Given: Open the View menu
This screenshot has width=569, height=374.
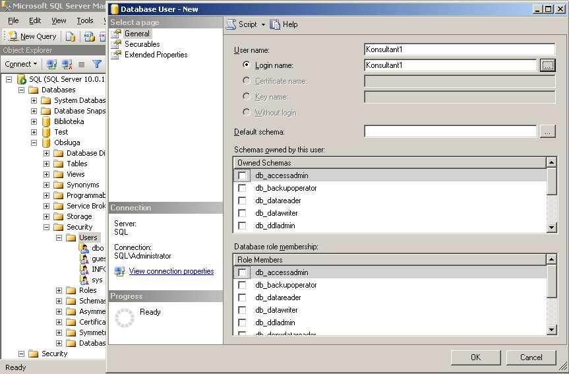Looking at the screenshot, I should click(x=59, y=20).
